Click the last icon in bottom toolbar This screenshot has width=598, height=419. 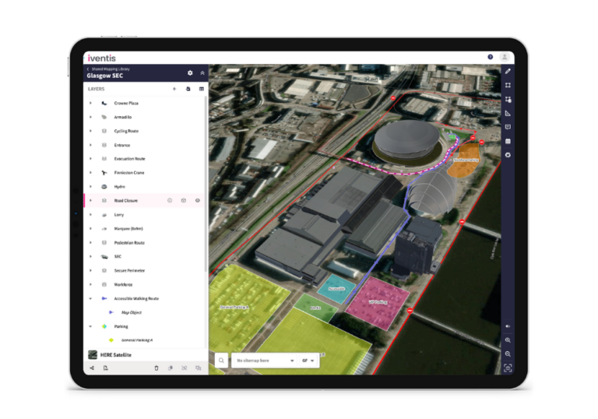tap(198, 368)
